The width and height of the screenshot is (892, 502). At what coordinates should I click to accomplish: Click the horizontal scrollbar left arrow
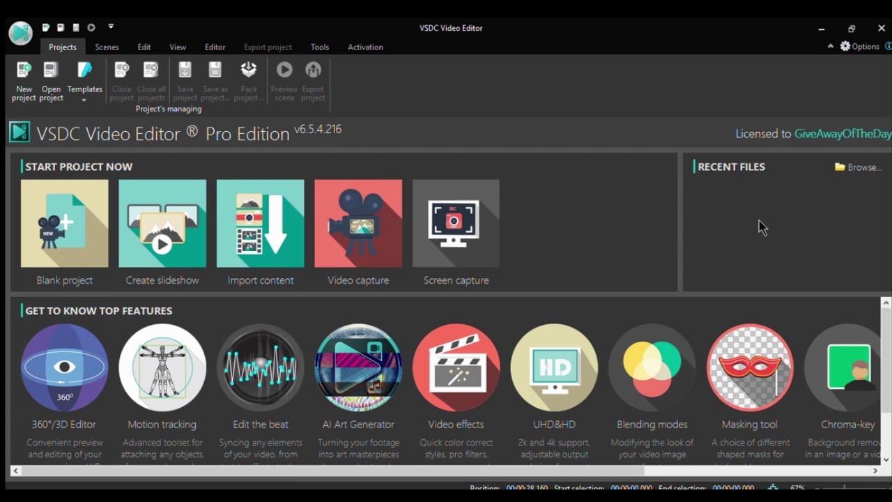(15, 471)
